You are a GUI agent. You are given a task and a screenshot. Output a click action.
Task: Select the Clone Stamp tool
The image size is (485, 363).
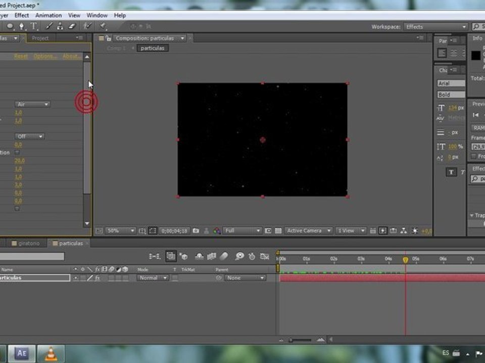[60, 26]
